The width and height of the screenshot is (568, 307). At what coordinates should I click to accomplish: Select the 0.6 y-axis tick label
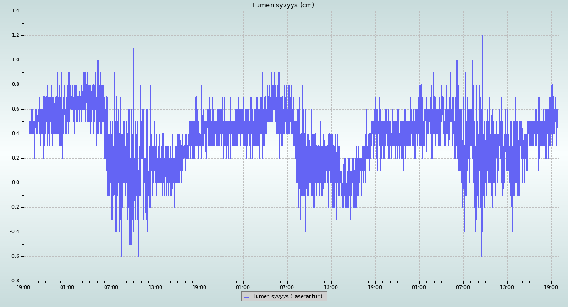(x=15, y=109)
